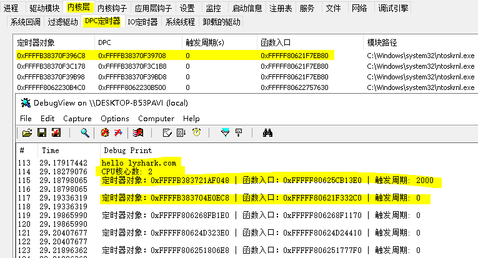The width and height of the screenshot is (478, 258).
Task: Switch to the 进程 tab
Action: (x=11, y=8)
